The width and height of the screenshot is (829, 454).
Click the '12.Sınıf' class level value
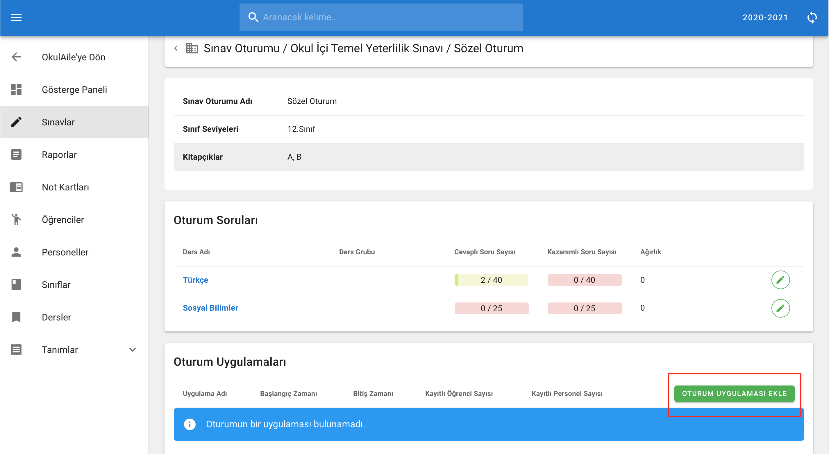[x=301, y=129]
